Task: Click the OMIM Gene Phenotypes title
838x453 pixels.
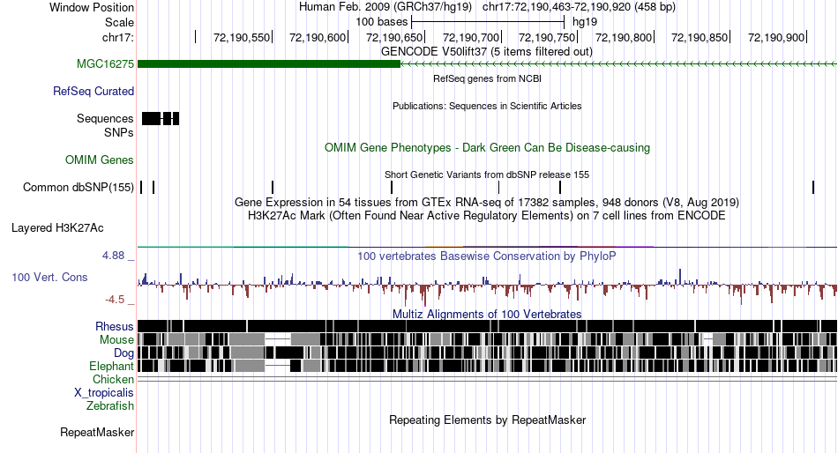Action: click(x=487, y=148)
